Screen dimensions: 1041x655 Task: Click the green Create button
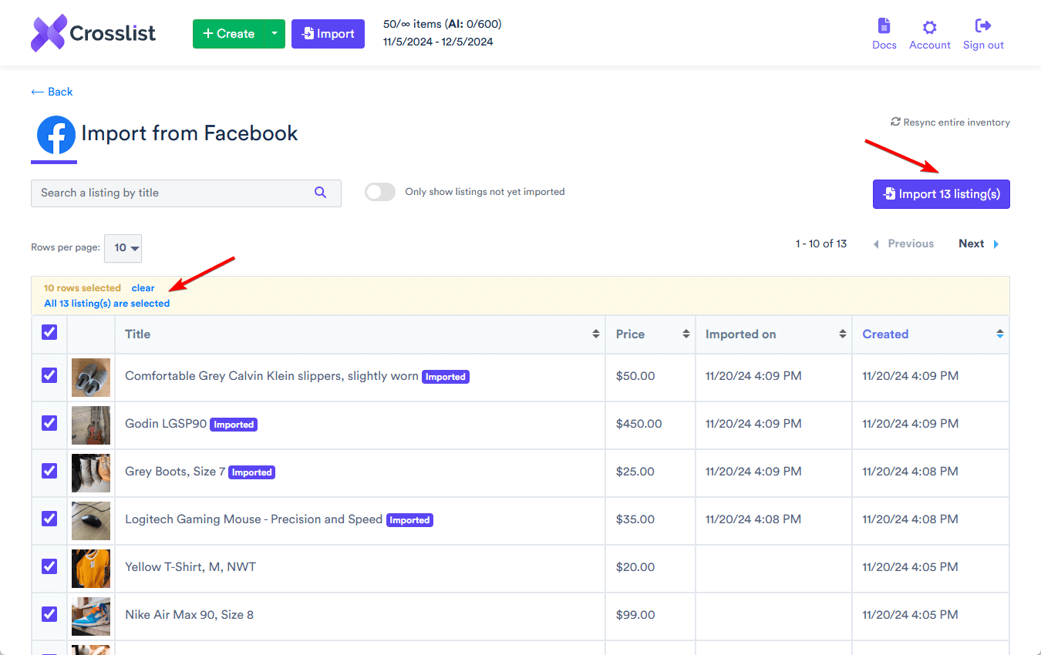coord(228,33)
